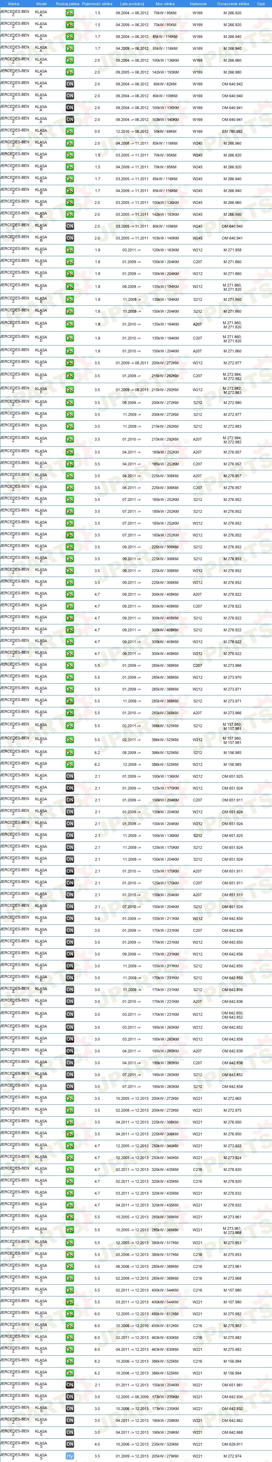Click the PB icon in the M 273.924 row
Viewport: 272px width, 1462px height.
pyautogui.click(x=70, y=1158)
